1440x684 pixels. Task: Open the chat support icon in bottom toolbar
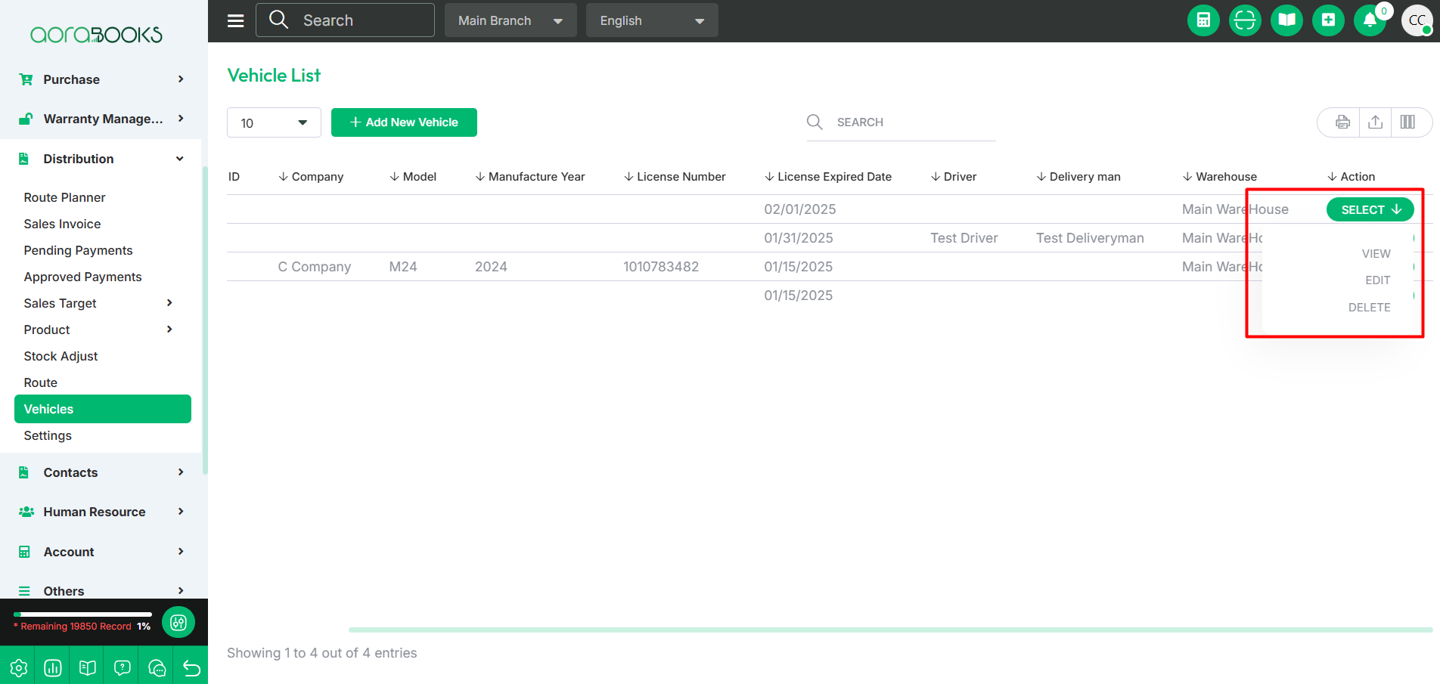coord(157,668)
